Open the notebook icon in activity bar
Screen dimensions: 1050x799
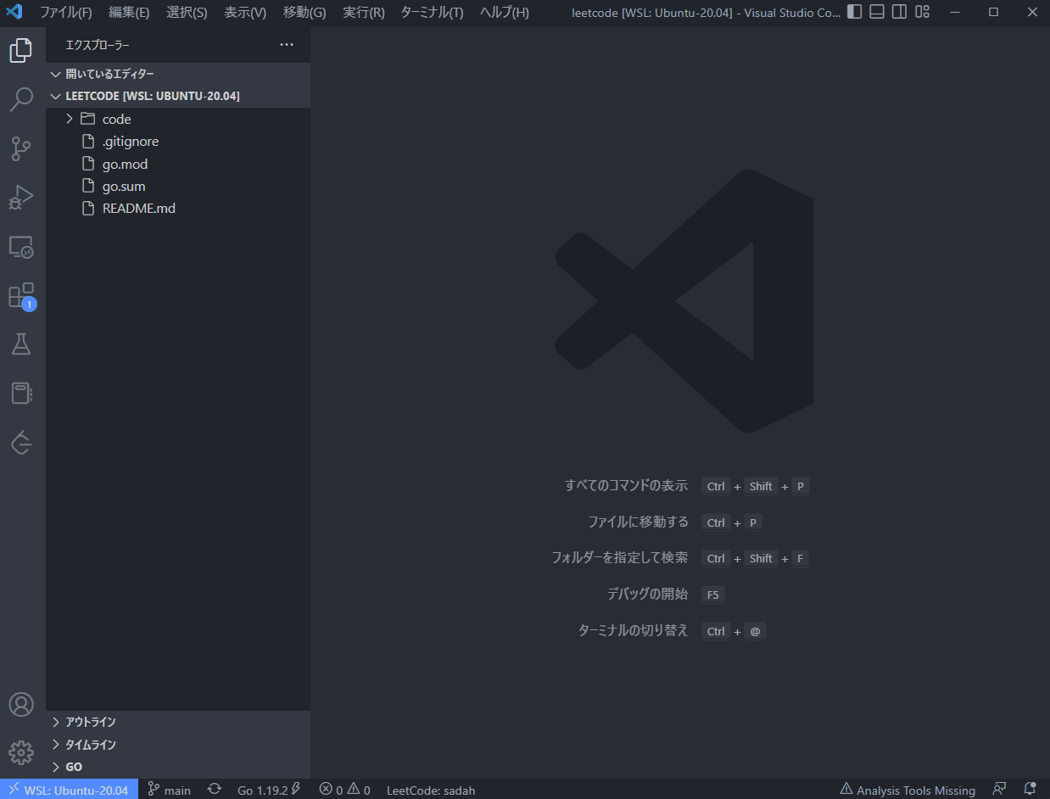[x=21, y=394]
